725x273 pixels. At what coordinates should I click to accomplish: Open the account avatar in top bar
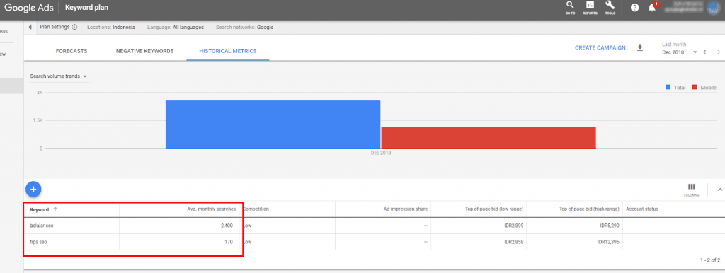[714, 7]
